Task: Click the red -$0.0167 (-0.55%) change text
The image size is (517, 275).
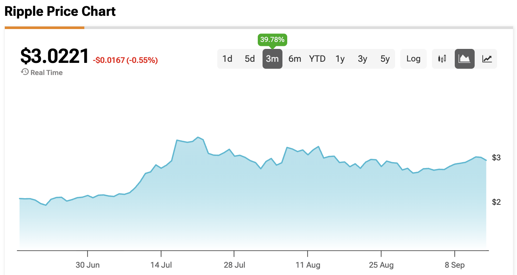Action: (x=125, y=60)
